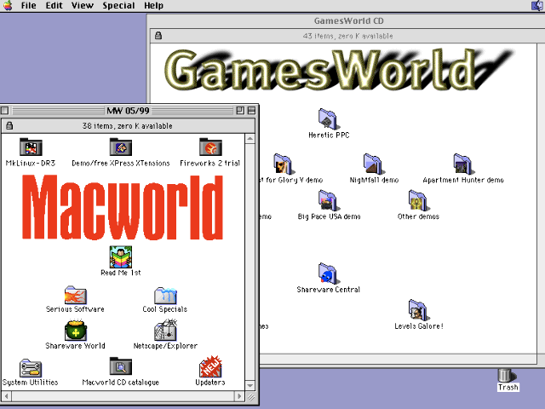545x409 pixels.
Task: Open the Updaters NEW icon
Action: (210, 366)
